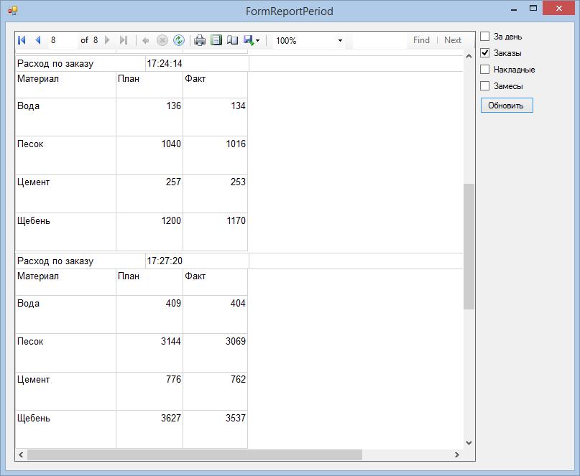The height and width of the screenshot is (476, 580).
Task: Switch to print layout view
Action: [x=216, y=40]
